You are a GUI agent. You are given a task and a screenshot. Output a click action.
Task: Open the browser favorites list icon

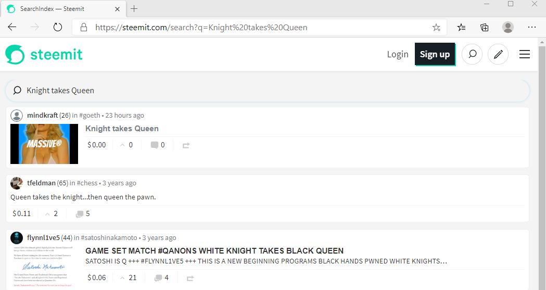pyautogui.click(x=461, y=27)
